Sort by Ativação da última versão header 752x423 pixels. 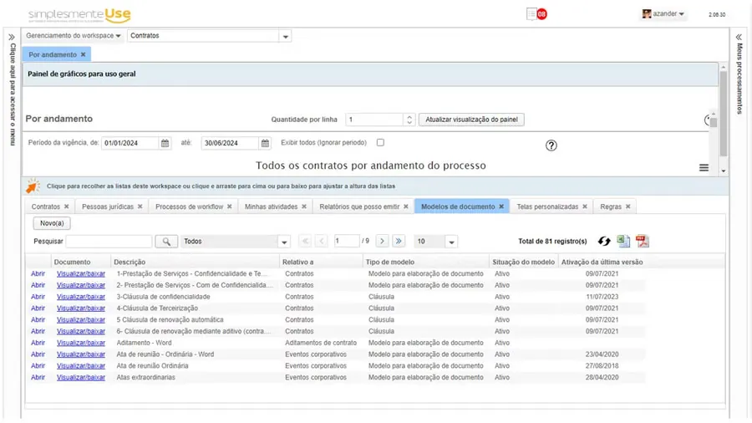pyautogui.click(x=602, y=262)
